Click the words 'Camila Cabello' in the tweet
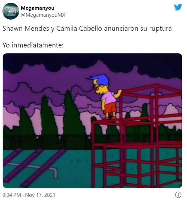Screen dimensions: 187x200 tap(79, 28)
